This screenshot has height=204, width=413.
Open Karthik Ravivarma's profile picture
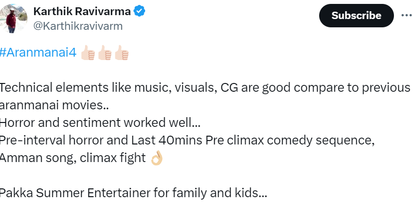click(12, 17)
